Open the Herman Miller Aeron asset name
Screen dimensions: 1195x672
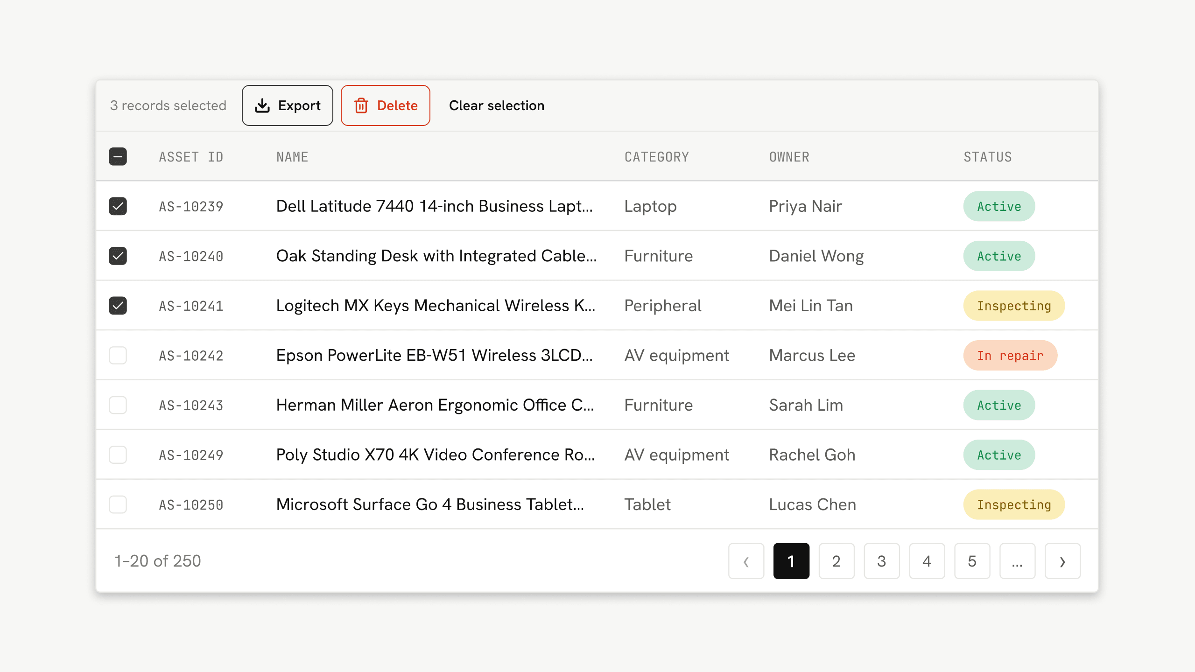coord(435,405)
